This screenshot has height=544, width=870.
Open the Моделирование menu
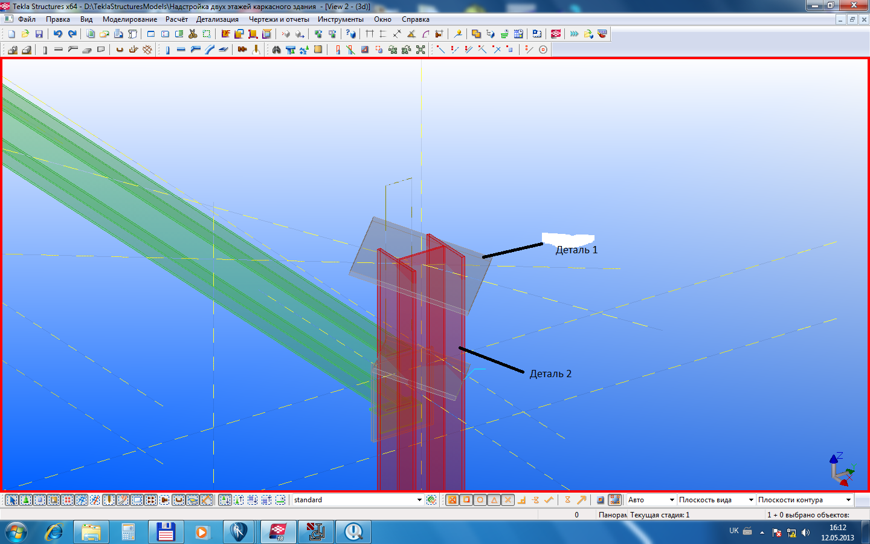[129, 19]
